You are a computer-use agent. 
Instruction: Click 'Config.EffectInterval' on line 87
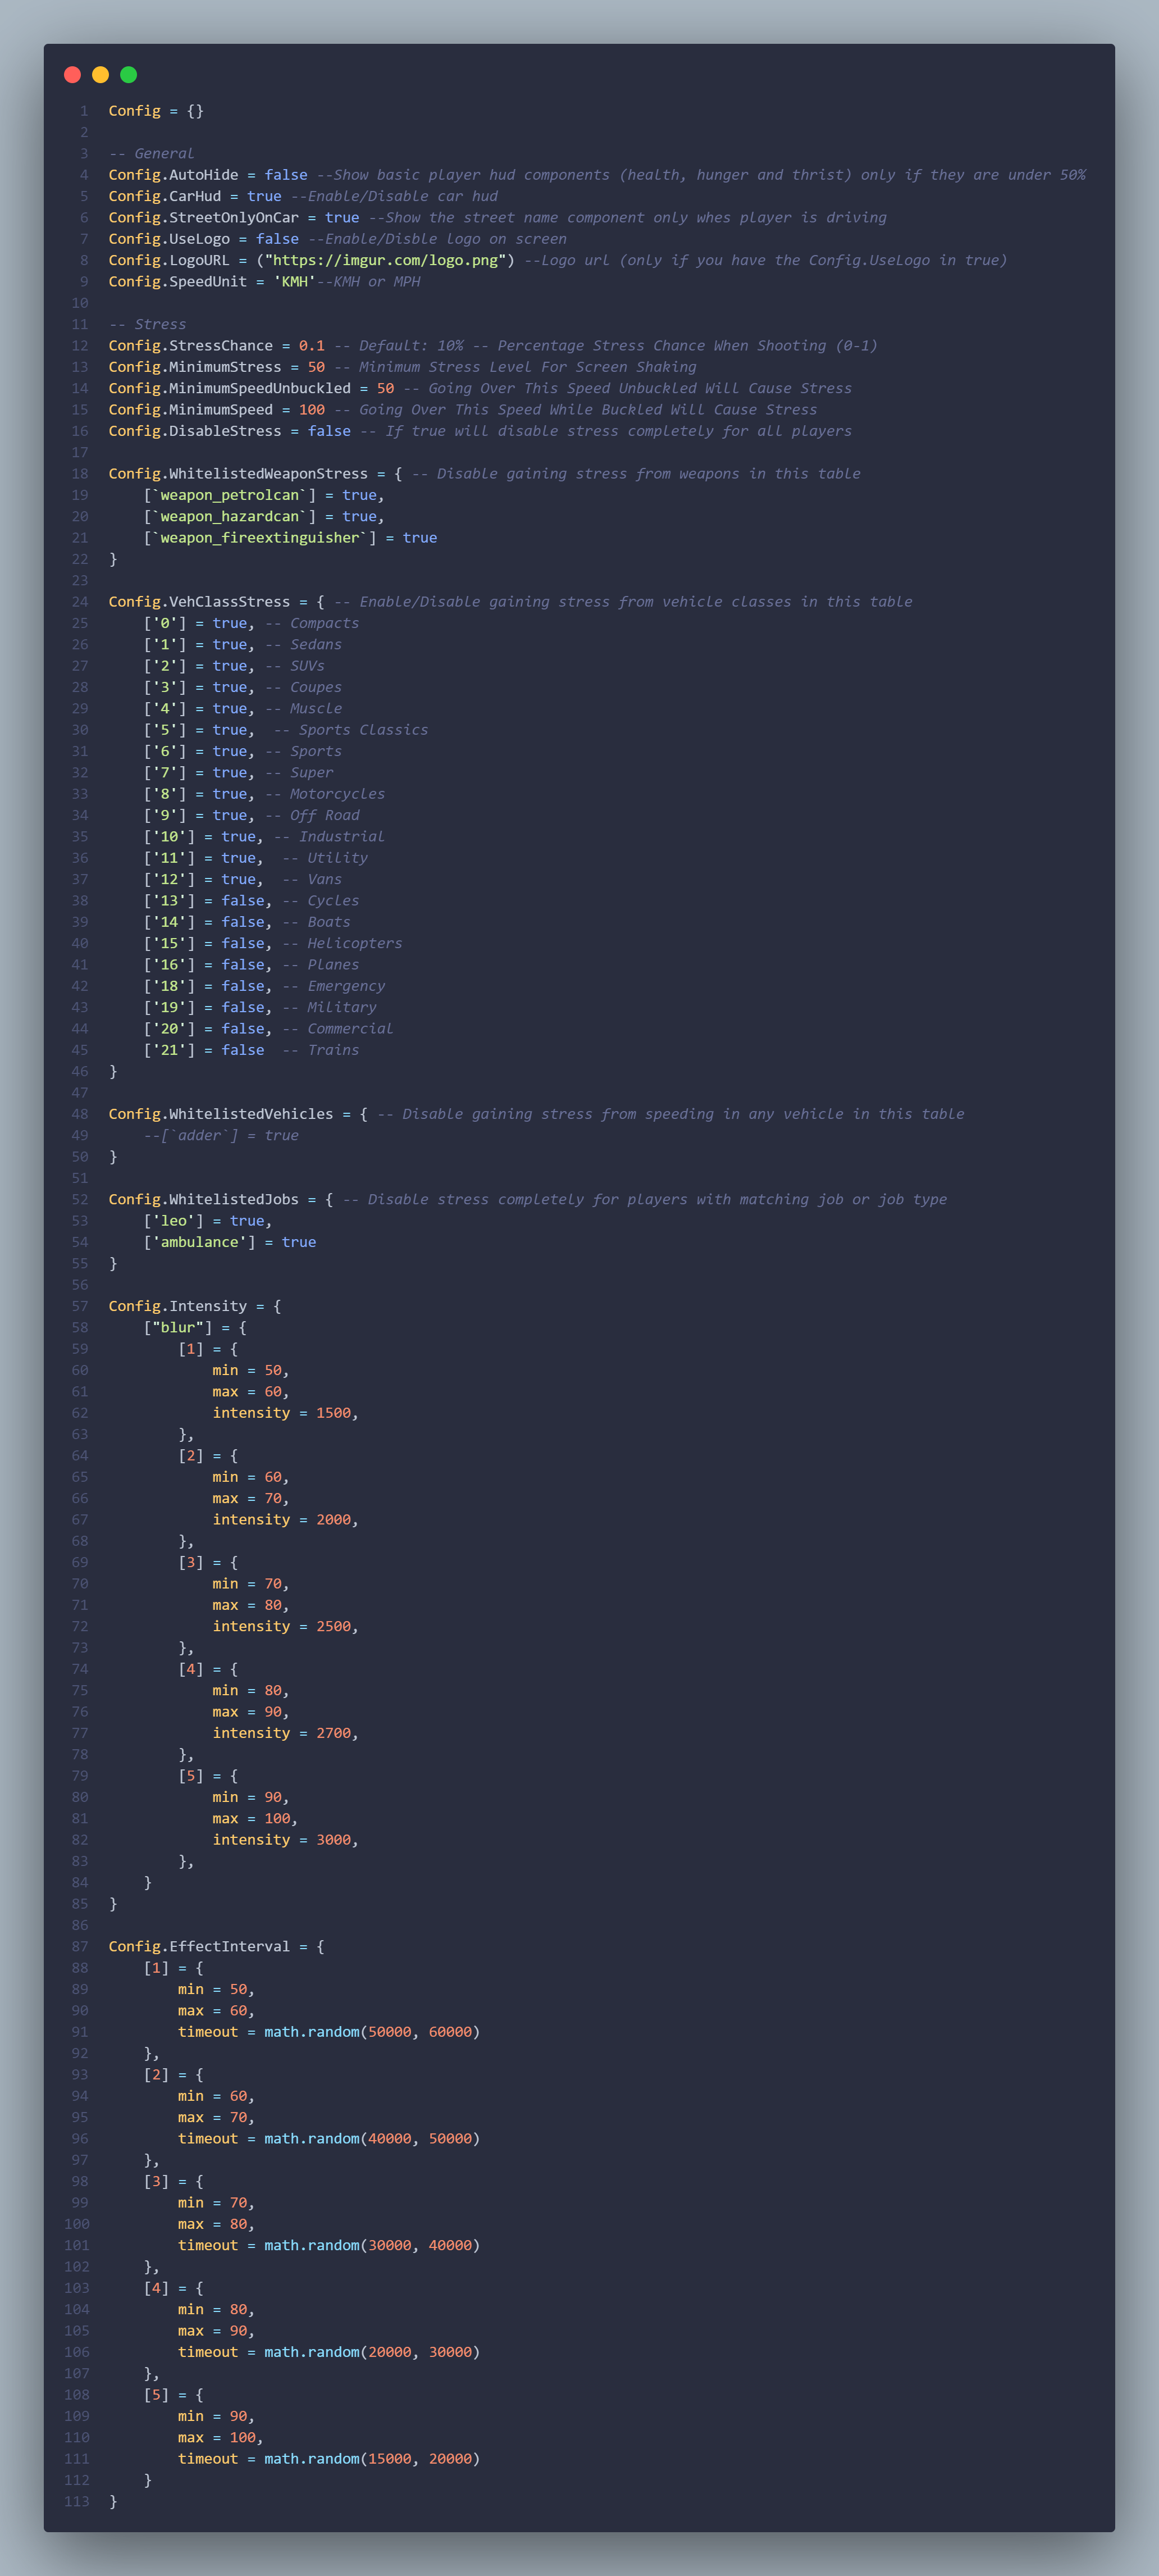pos(199,1946)
